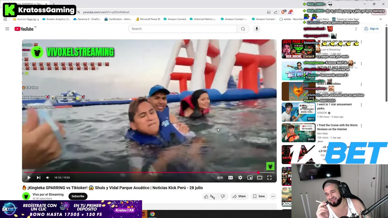Image resolution: width=388 pixels, height=218 pixels.
Task: Mute the video player volume
Action: tap(48, 178)
